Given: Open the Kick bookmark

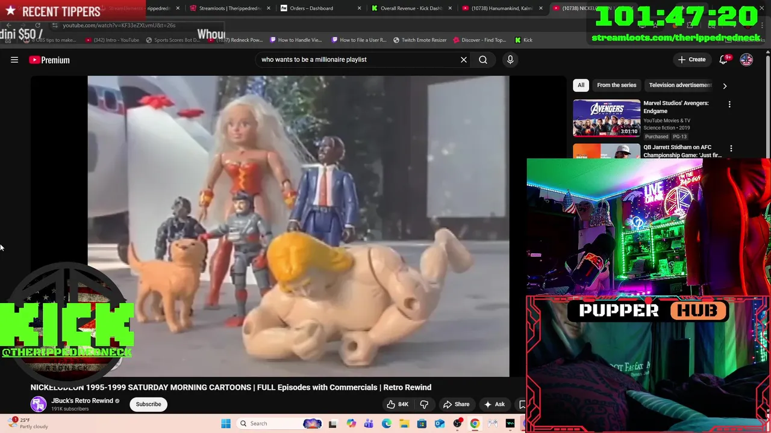Looking at the screenshot, I should 523,40.
